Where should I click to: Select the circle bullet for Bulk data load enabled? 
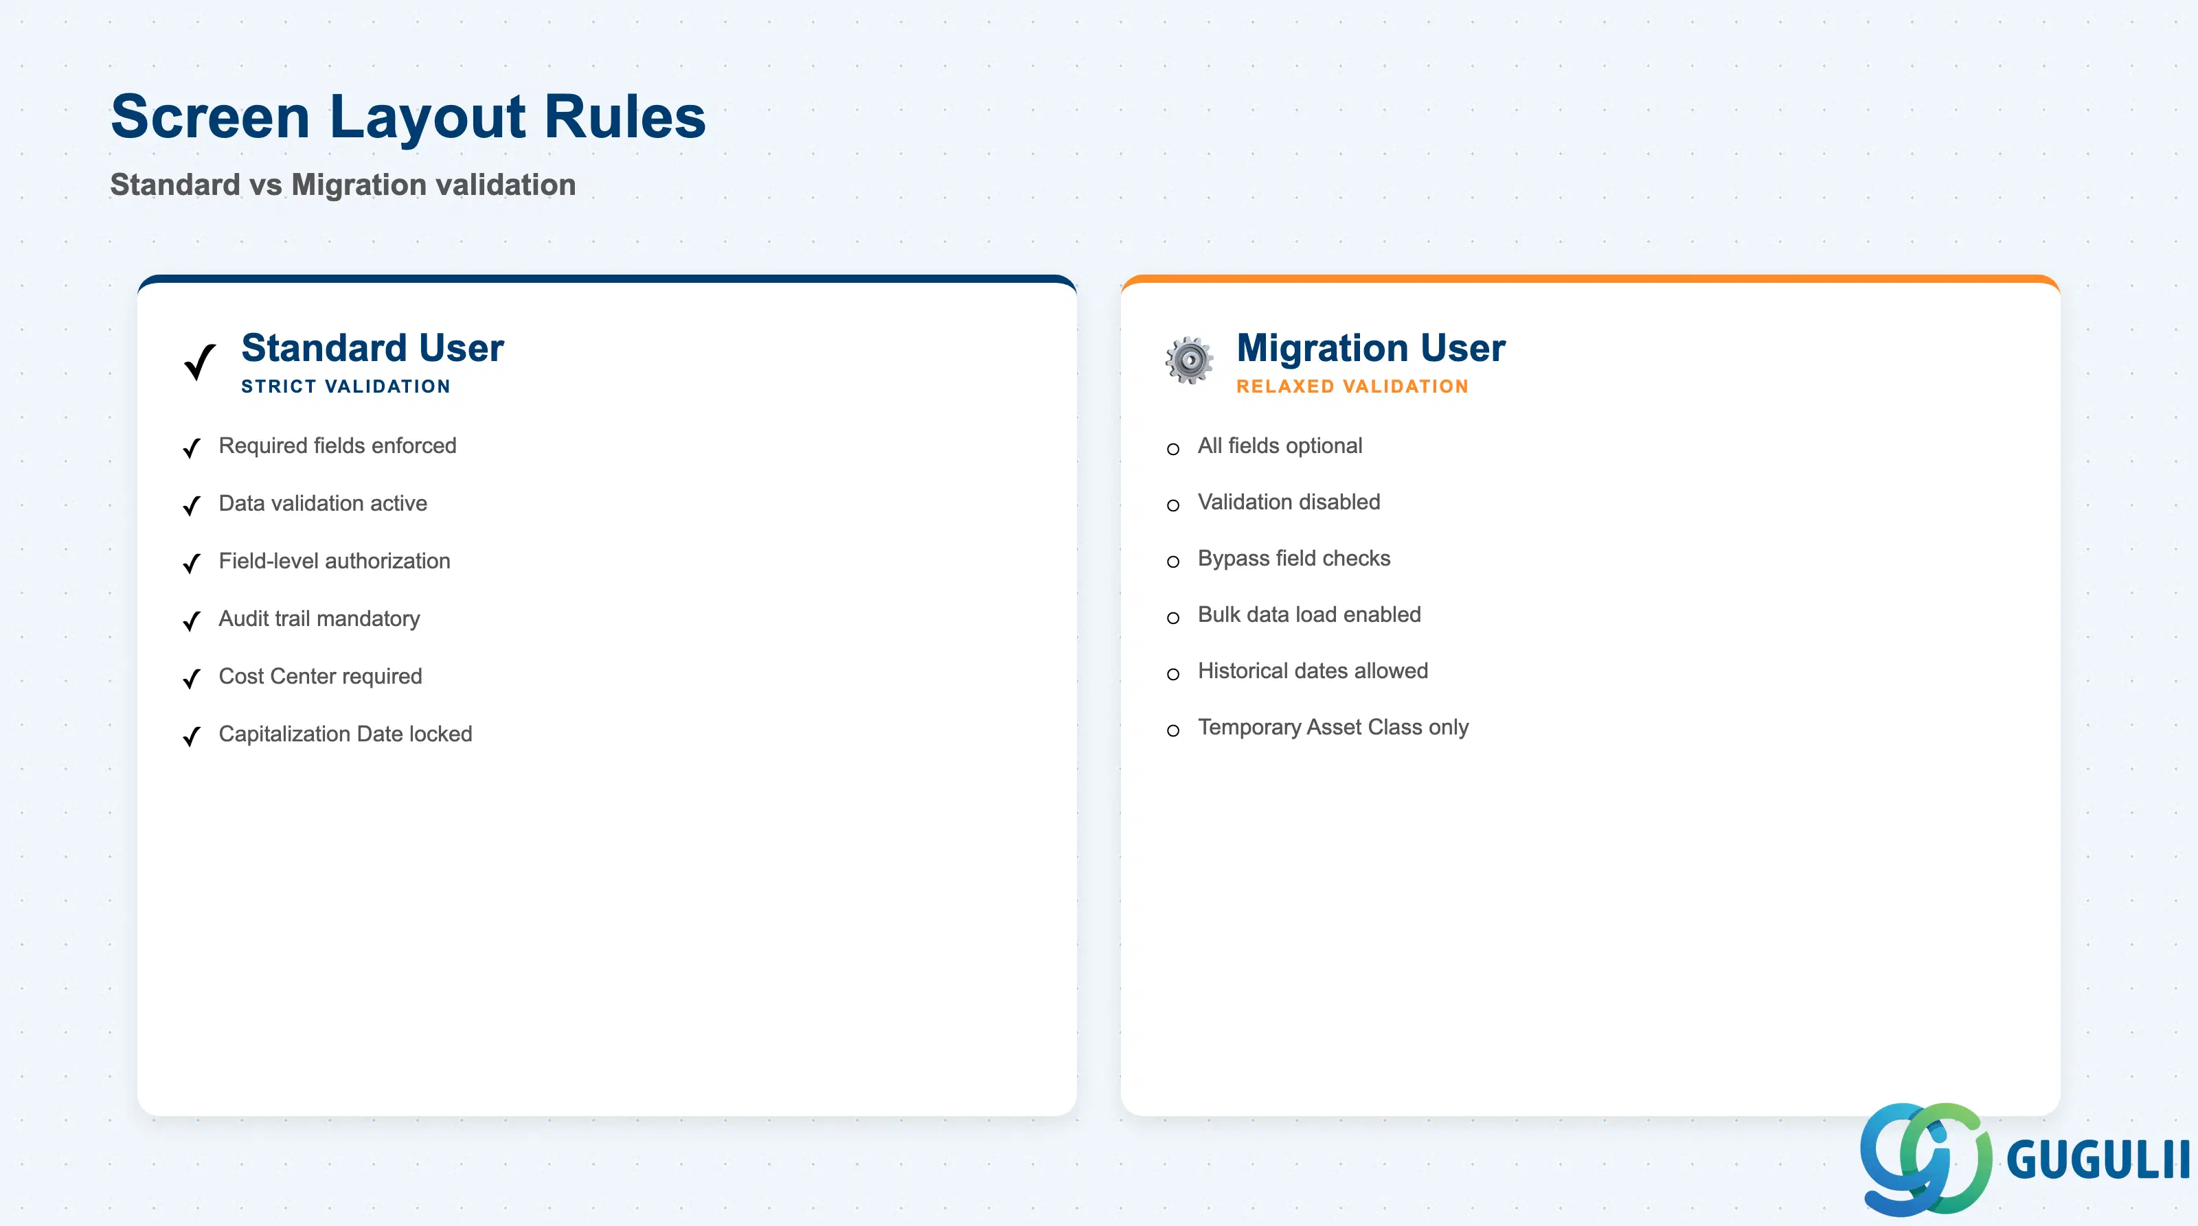(1173, 618)
